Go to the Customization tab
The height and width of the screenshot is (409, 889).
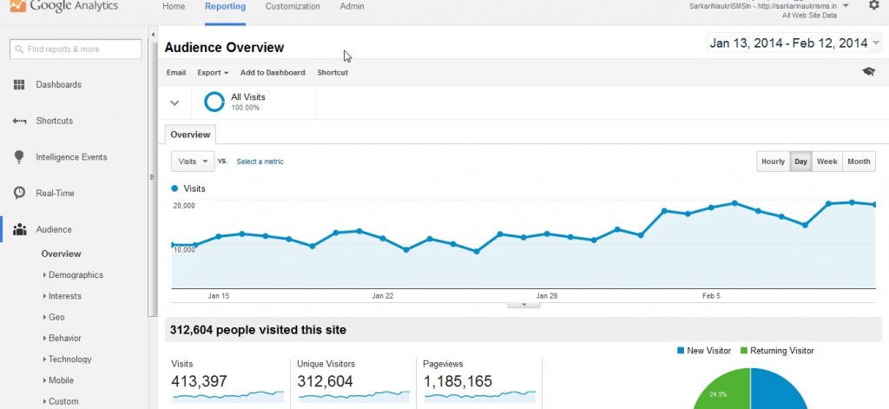point(293,7)
